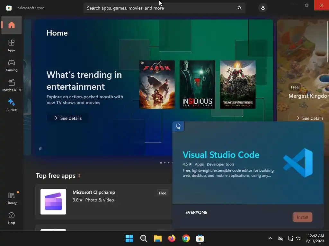
Task: Click the Visual Studio Code logo image
Action: (298, 162)
